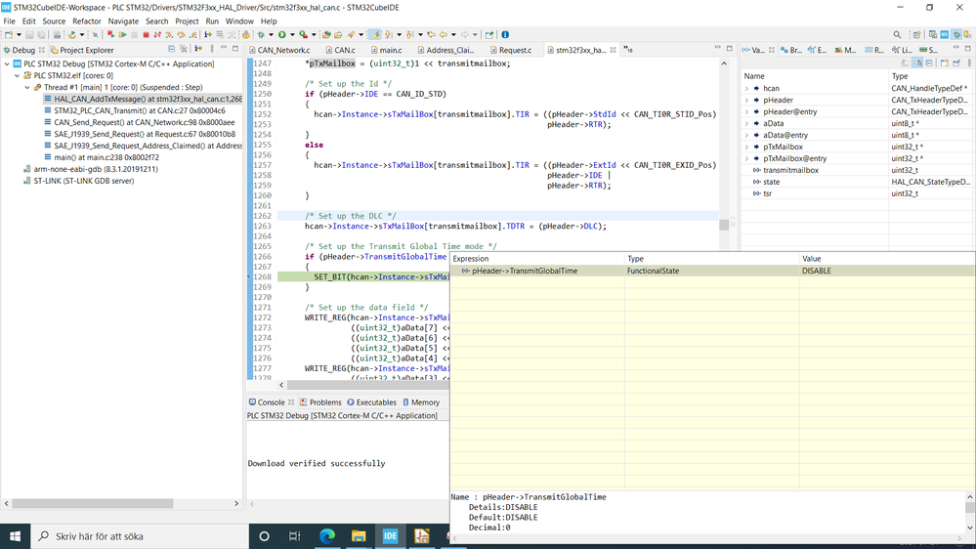
Task: Click the Resume debug icon in toolbar
Action: [x=123, y=35]
